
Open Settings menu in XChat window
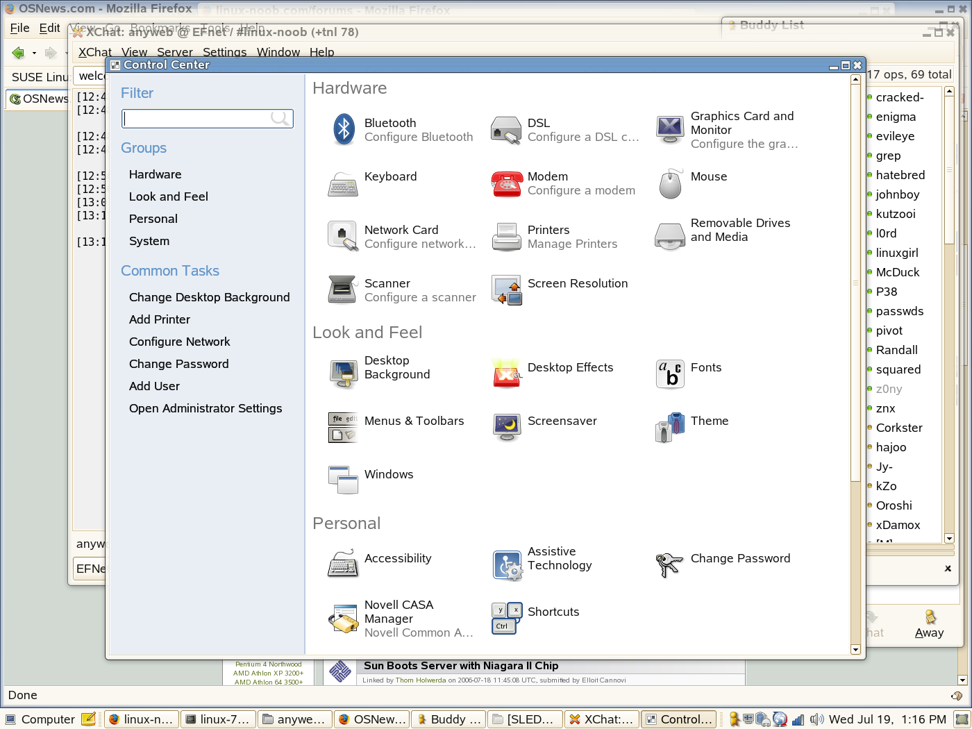point(224,52)
